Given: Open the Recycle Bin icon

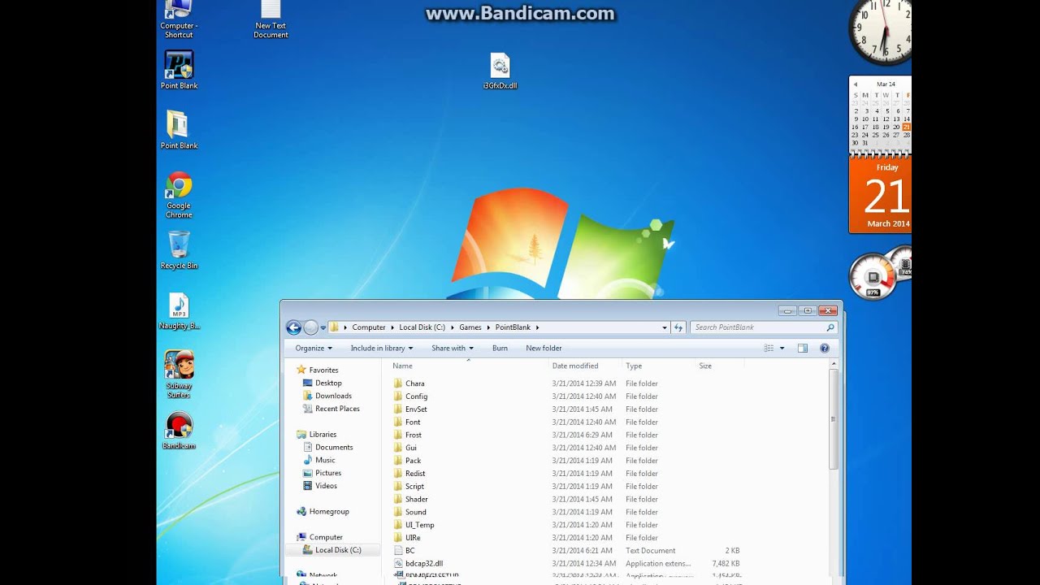Looking at the screenshot, I should 179,250.
